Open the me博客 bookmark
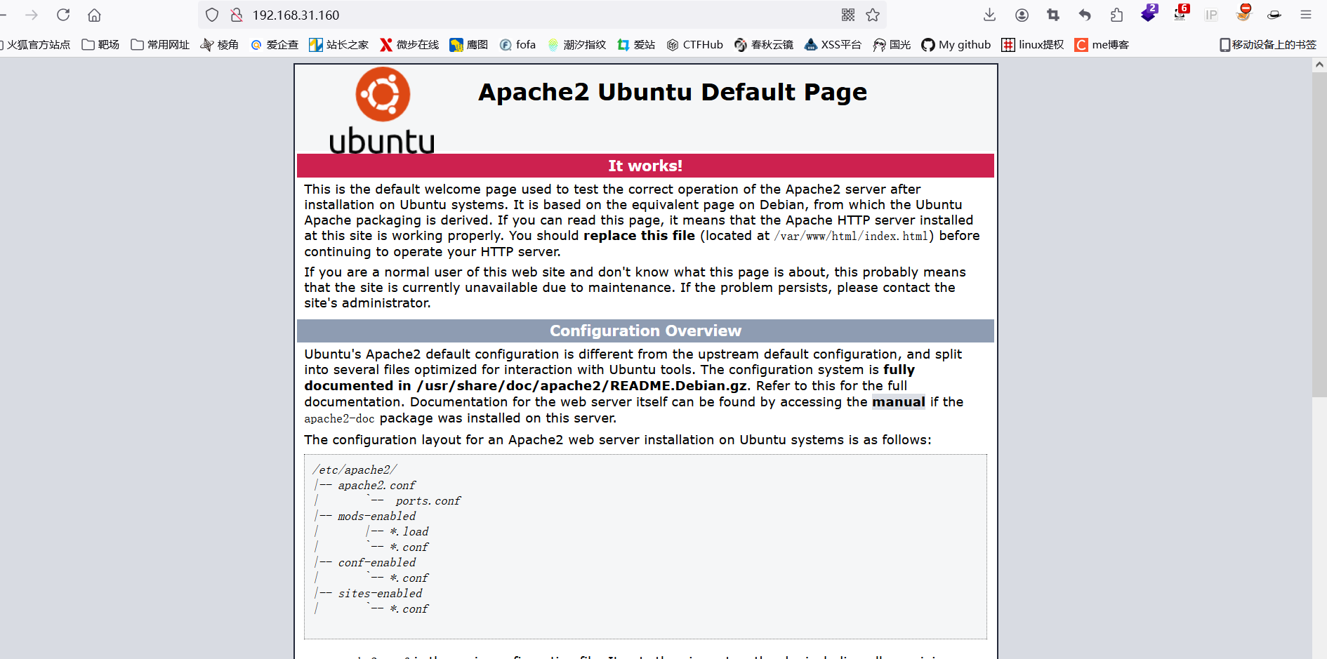1327x659 pixels. coord(1102,45)
